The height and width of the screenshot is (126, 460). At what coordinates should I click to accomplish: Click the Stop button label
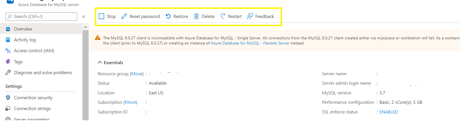[x=111, y=17]
